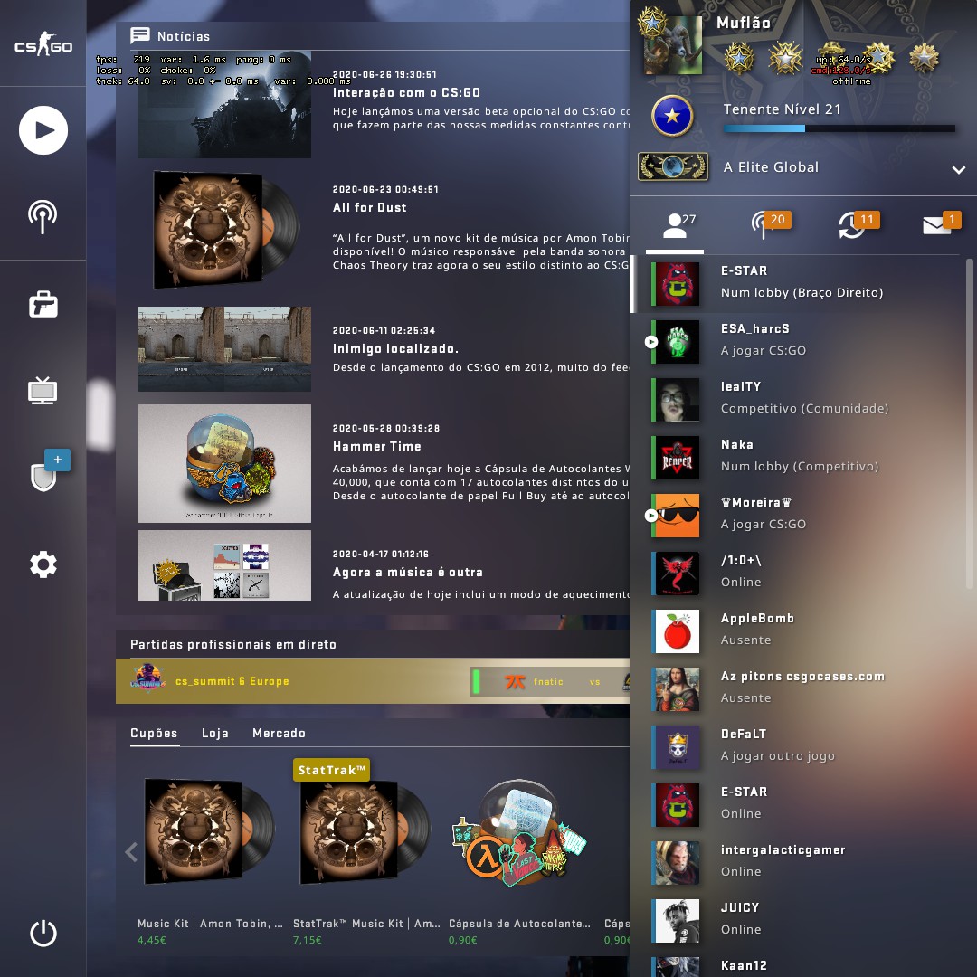977x977 pixels.
Task: Open the settings gear icon
Action: [x=43, y=564]
